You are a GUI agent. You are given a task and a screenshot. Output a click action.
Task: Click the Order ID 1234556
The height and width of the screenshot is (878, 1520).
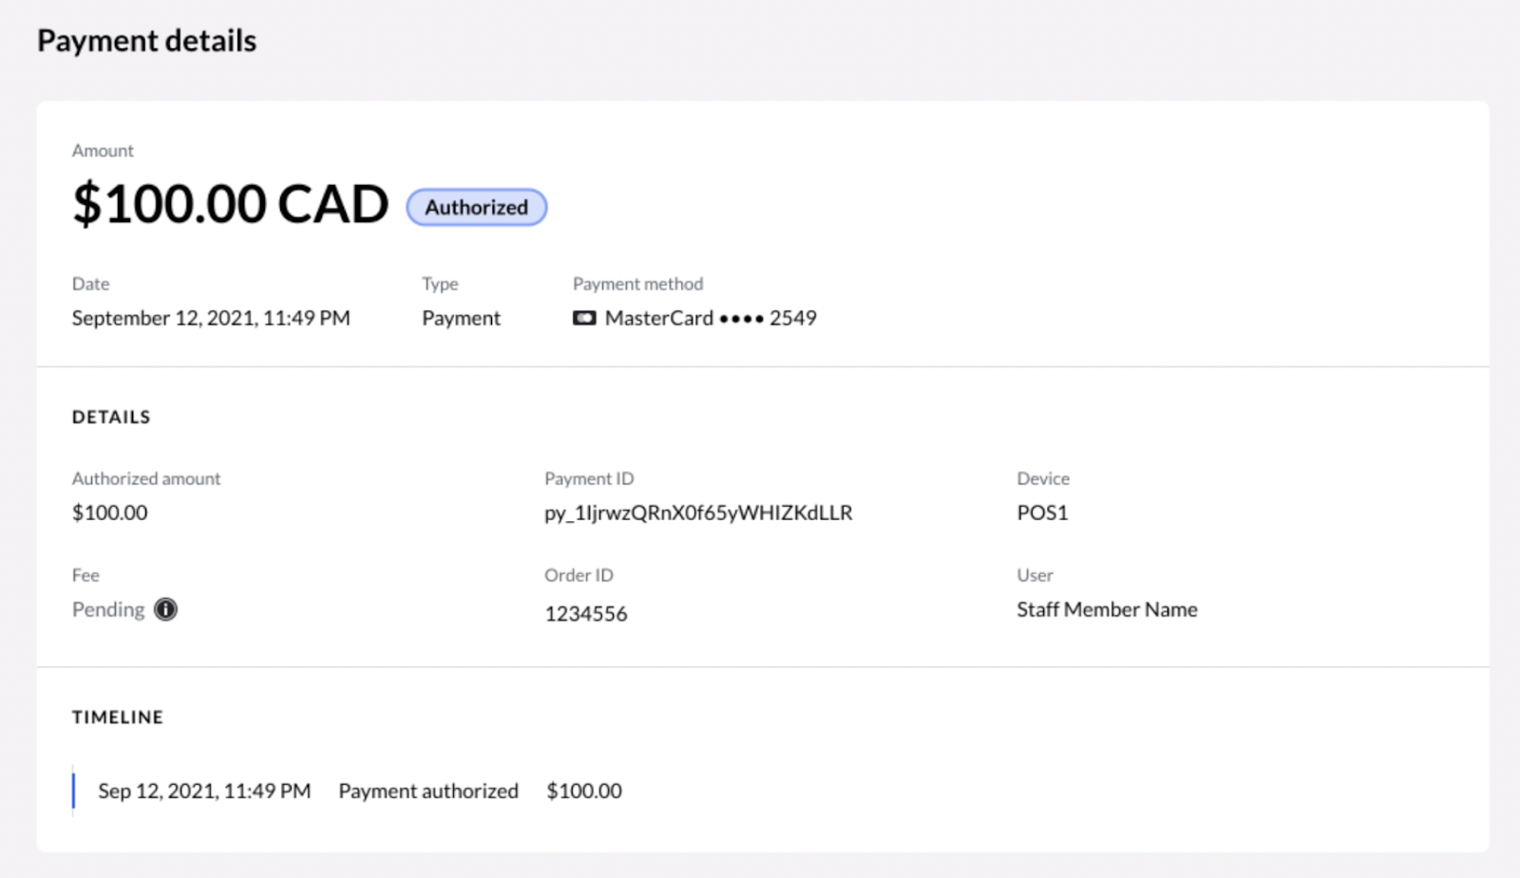(585, 613)
